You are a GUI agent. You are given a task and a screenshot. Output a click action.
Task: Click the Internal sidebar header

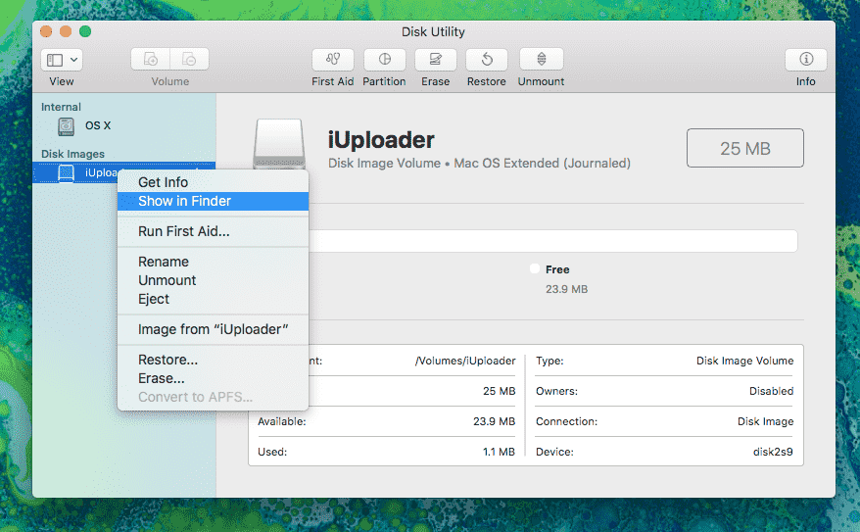(x=61, y=107)
